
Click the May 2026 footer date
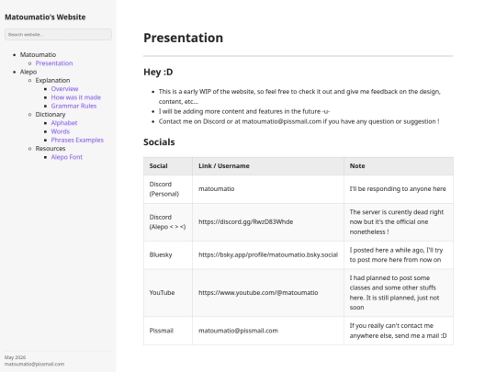tap(15, 357)
